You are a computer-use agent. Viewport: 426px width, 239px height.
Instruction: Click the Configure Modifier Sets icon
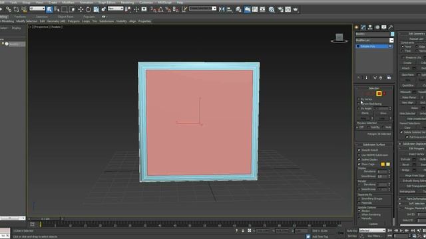(x=389, y=78)
